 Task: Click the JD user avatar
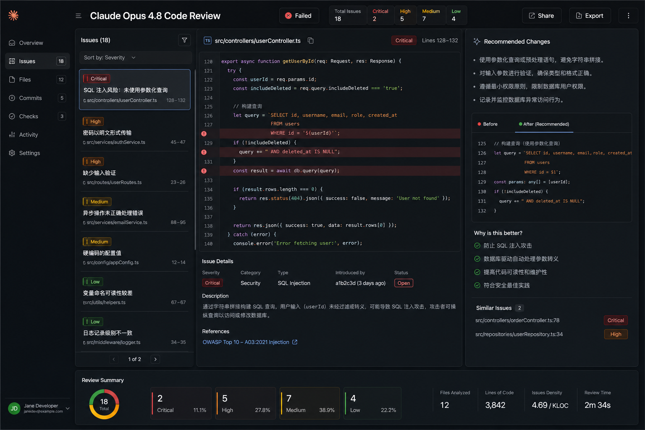coord(14,409)
